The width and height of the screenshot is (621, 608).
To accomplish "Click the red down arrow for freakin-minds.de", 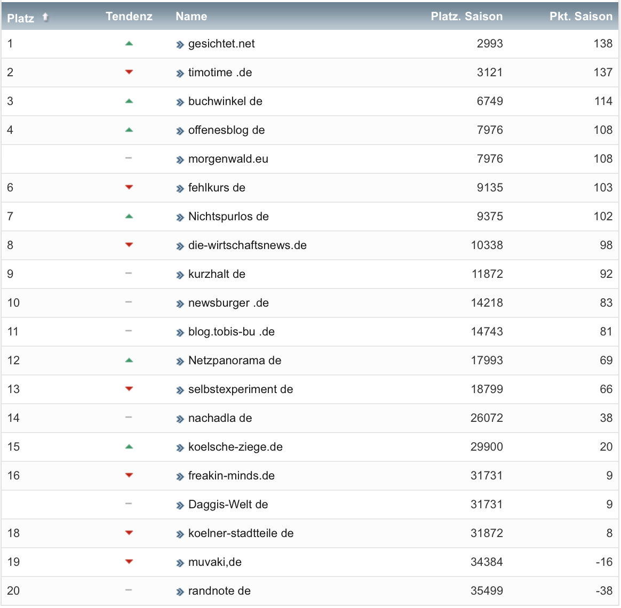I will 129,475.
